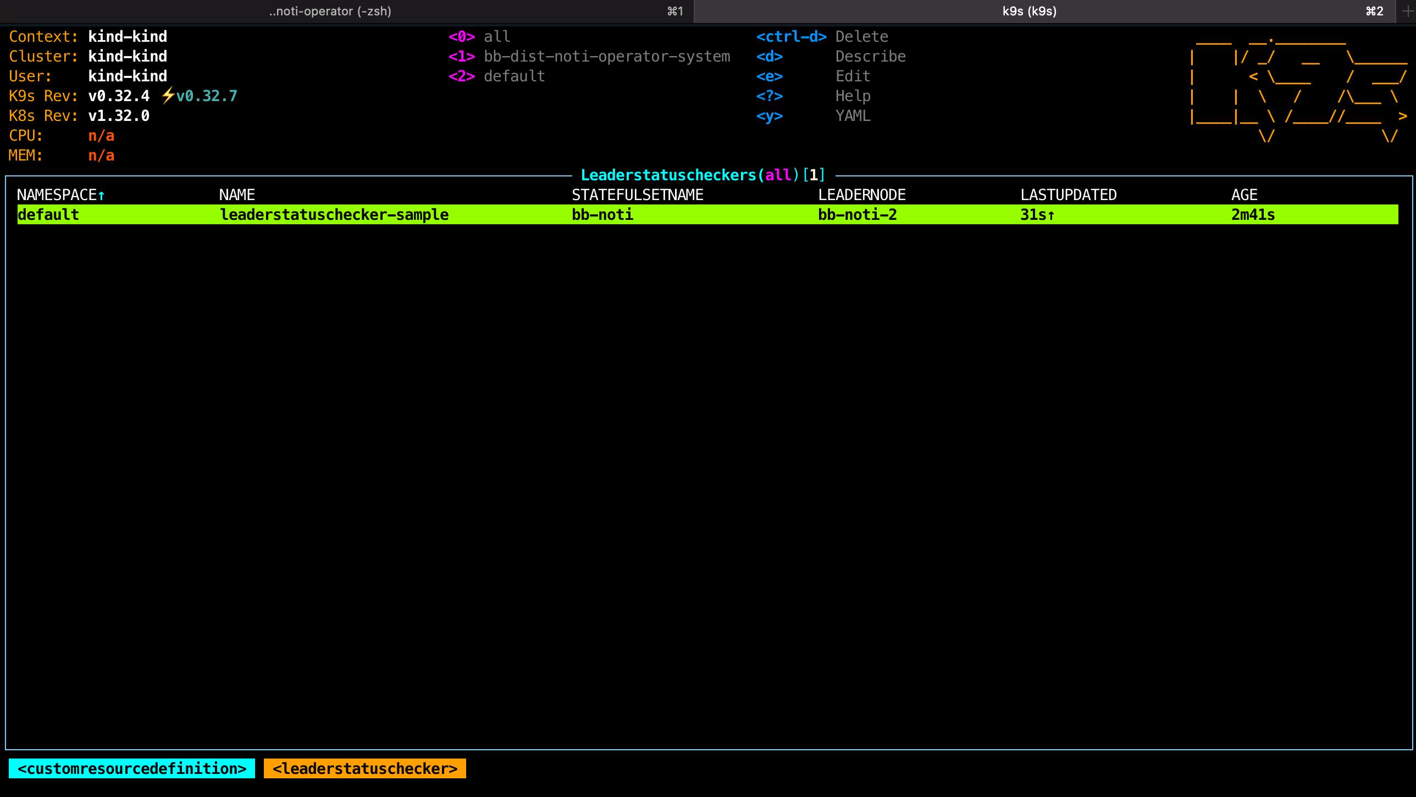Select the leaderstatuschecker-sample row
The image size is (1416, 797).
[x=334, y=214]
